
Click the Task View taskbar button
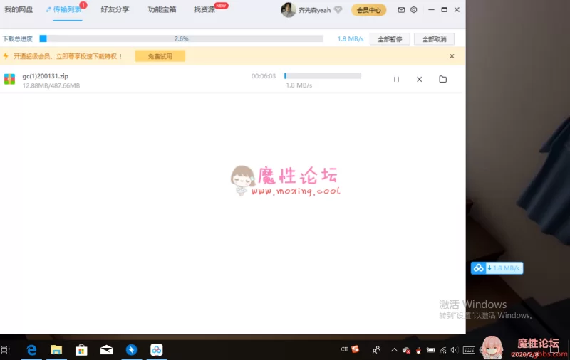6,350
